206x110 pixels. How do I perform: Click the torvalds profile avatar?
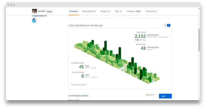[34, 11]
